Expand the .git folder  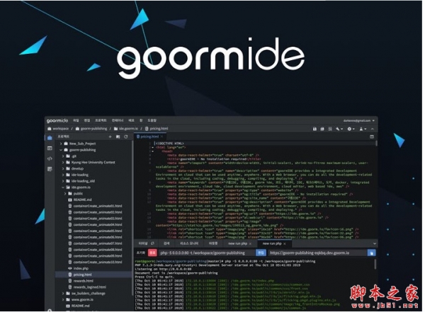[63, 156]
